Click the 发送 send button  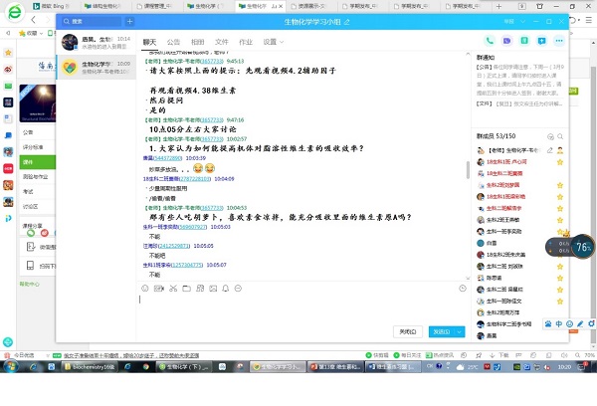click(442, 331)
